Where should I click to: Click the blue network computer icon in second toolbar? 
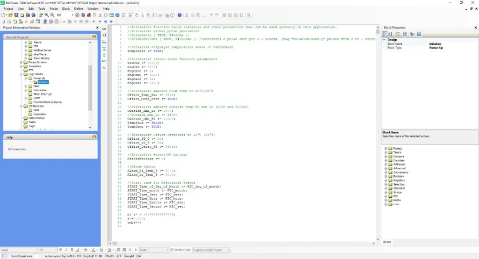(45, 22)
